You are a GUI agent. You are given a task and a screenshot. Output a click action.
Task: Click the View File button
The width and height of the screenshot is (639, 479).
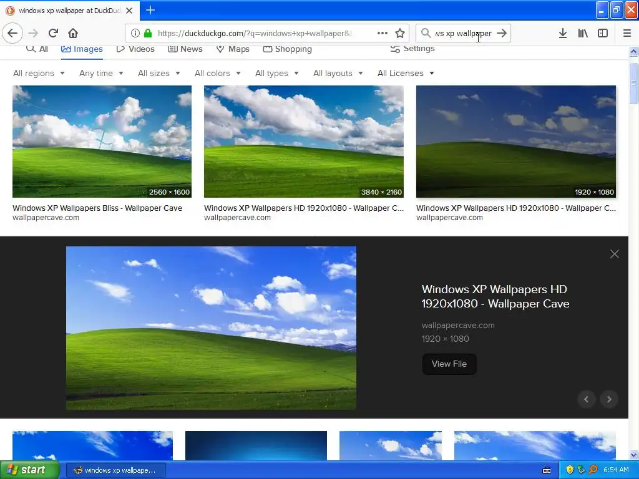(x=449, y=364)
